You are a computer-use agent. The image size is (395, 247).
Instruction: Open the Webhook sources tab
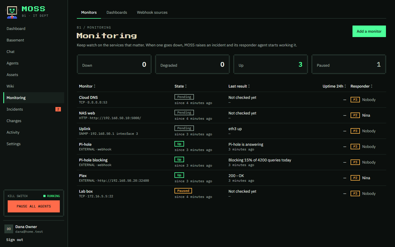point(152,12)
